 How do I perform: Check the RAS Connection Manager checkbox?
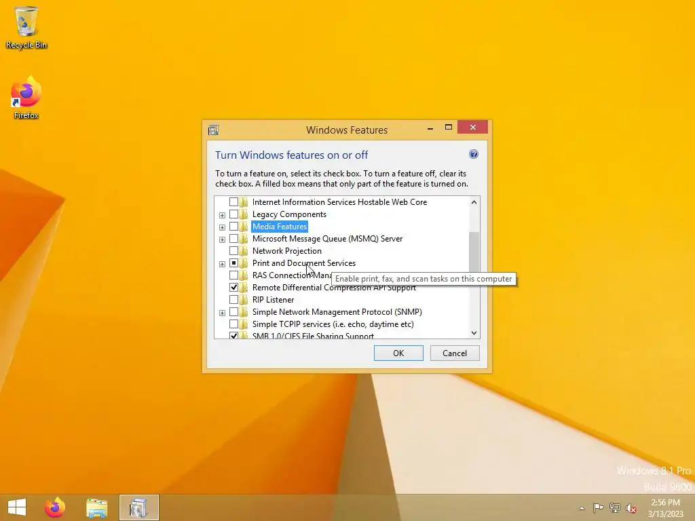233,275
